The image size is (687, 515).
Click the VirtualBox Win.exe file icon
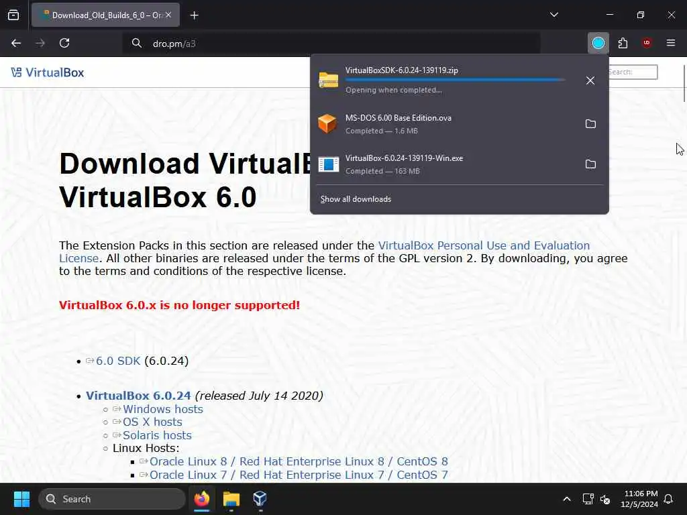pyautogui.click(x=328, y=164)
